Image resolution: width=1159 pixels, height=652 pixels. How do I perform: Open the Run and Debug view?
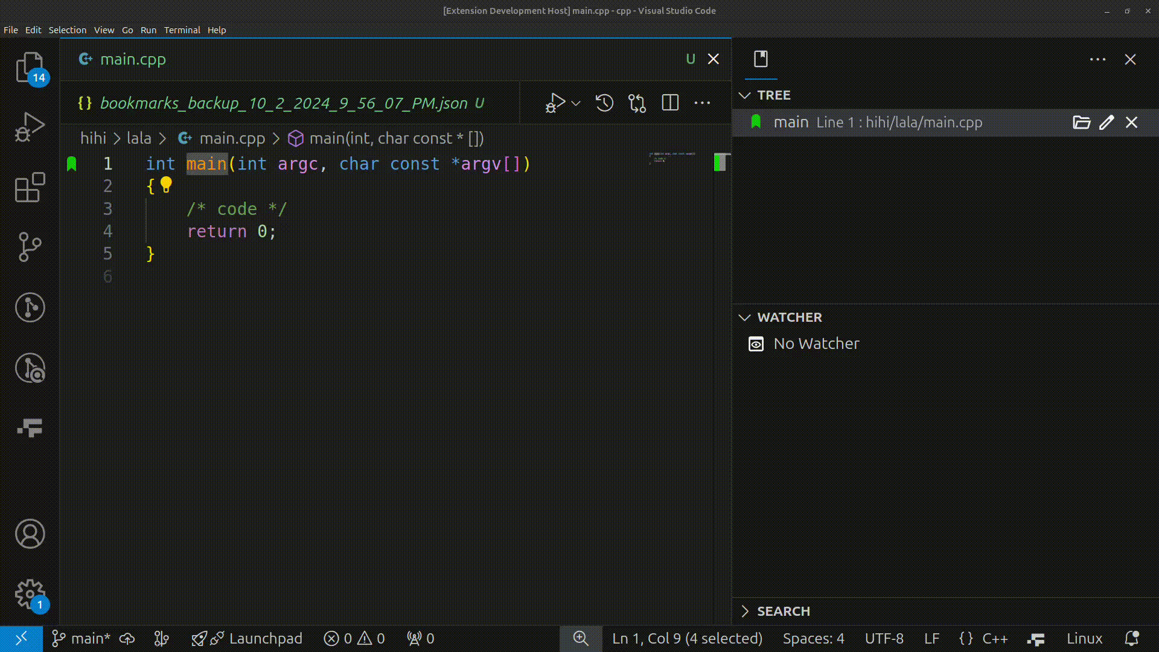[29, 127]
